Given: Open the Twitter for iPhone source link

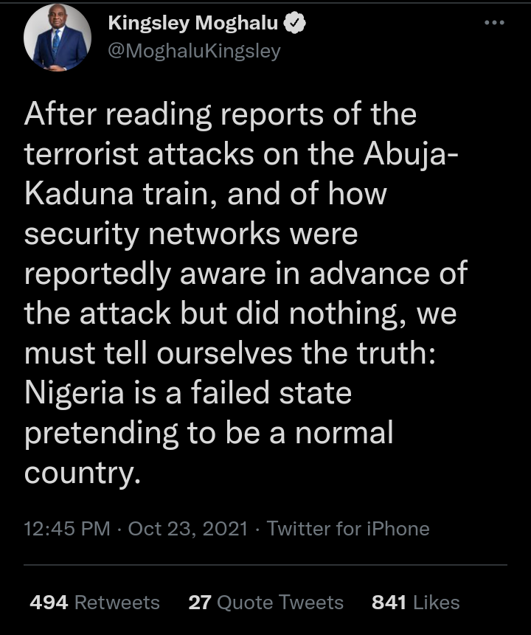Looking at the screenshot, I should point(348,529).
